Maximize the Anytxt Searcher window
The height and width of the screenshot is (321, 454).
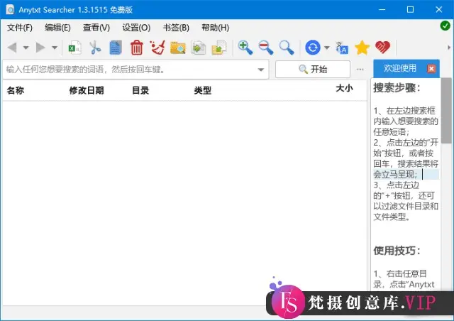(x=410, y=9)
